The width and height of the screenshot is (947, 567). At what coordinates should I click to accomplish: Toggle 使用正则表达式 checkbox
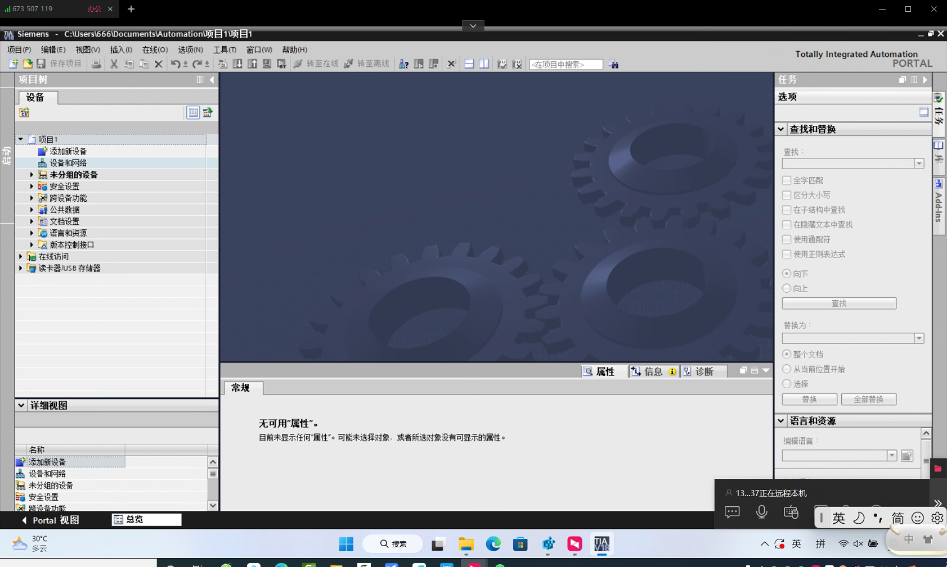tap(787, 254)
